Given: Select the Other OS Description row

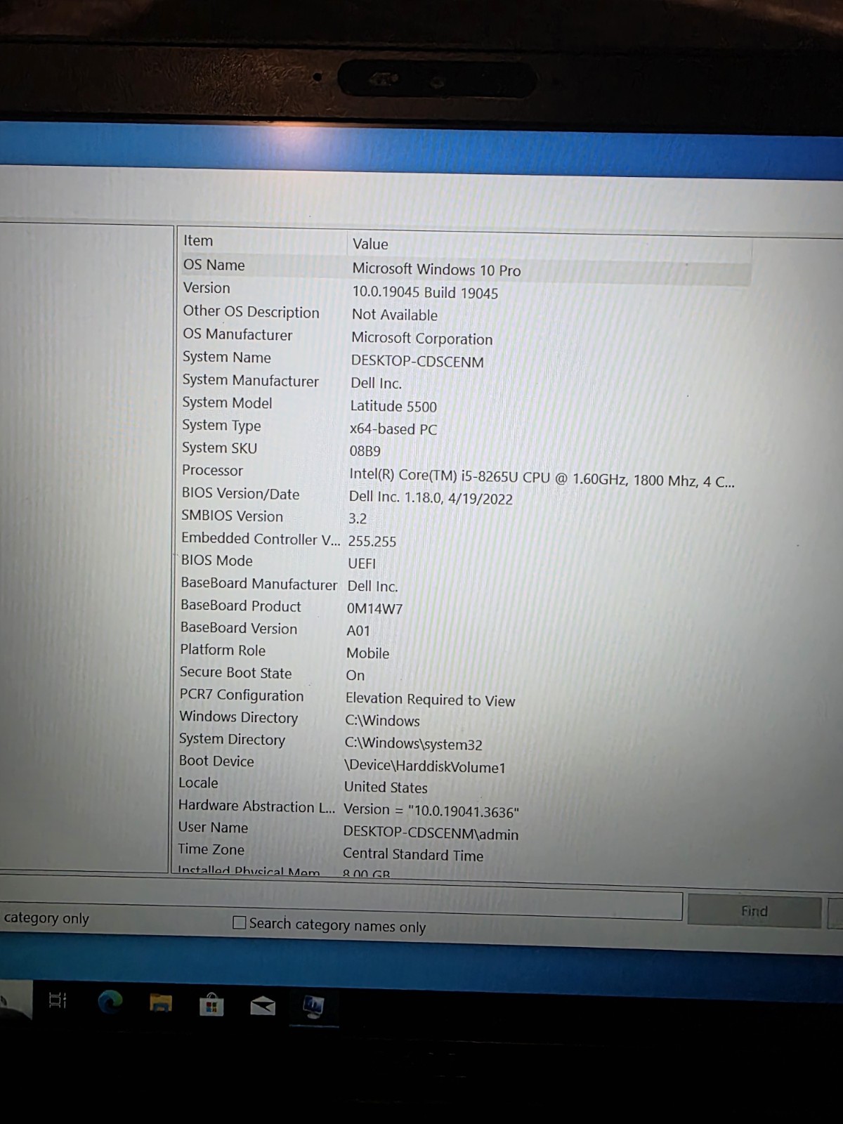Looking at the screenshot, I should click(465, 313).
